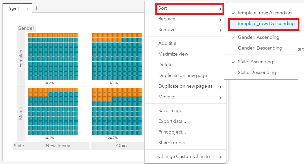The width and height of the screenshot is (304, 164).
Task: Open Duplicate on new page as submenu
Action: (x=189, y=86)
